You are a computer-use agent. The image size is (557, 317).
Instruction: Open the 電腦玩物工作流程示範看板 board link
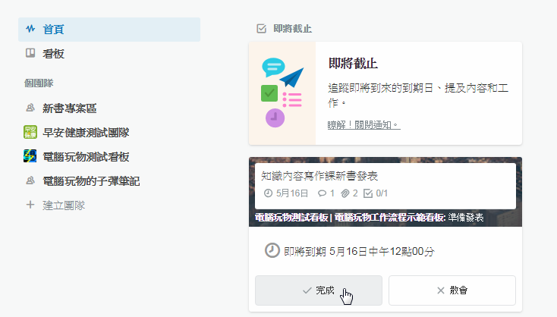[x=390, y=218]
